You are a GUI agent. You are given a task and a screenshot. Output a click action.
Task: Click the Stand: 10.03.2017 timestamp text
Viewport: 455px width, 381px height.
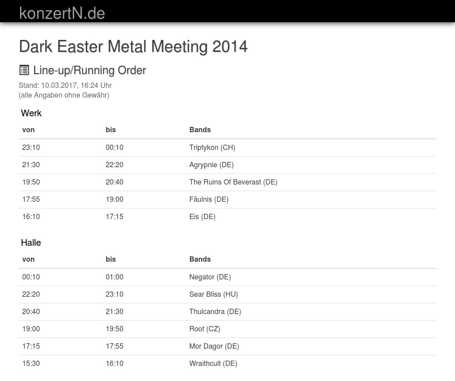[x=65, y=86]
